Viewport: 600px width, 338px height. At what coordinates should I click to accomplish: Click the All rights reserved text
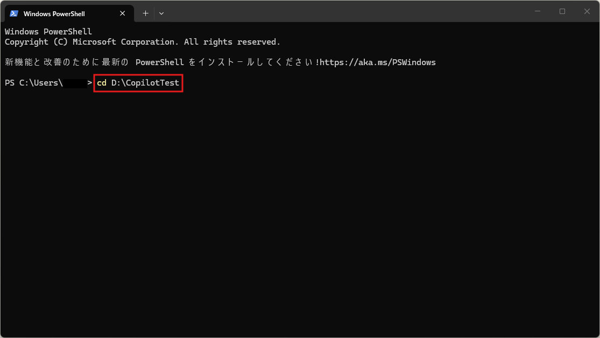[x=232, y=42]
